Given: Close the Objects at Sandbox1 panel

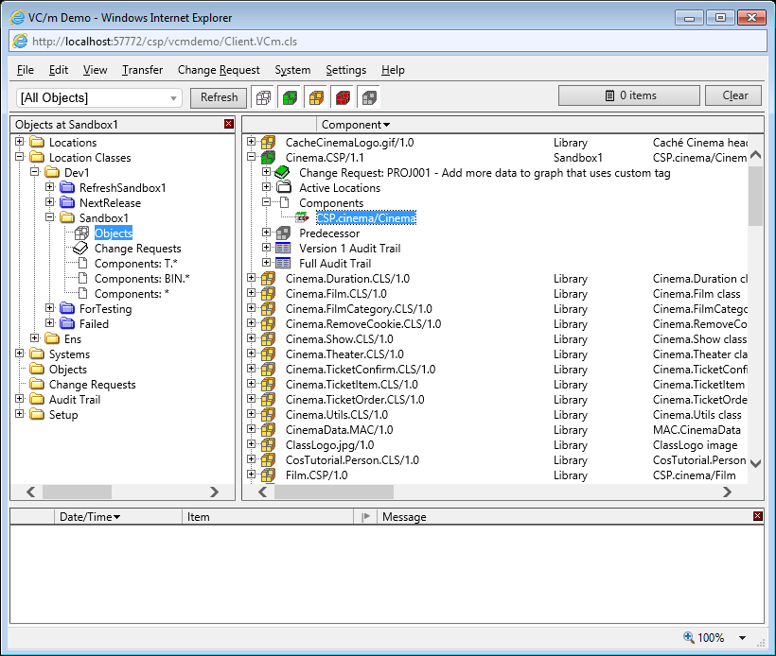Looking at the screenshot, I should (x=229, y=125).
